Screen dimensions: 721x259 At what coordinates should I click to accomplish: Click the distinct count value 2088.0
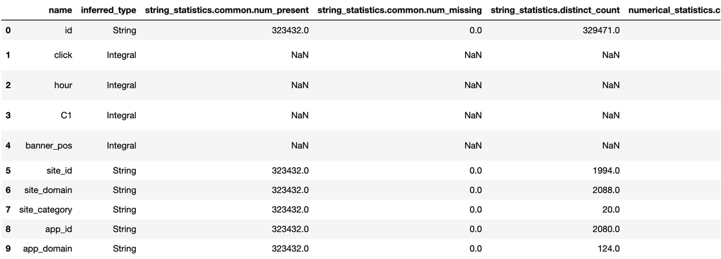tap(605, 190)
